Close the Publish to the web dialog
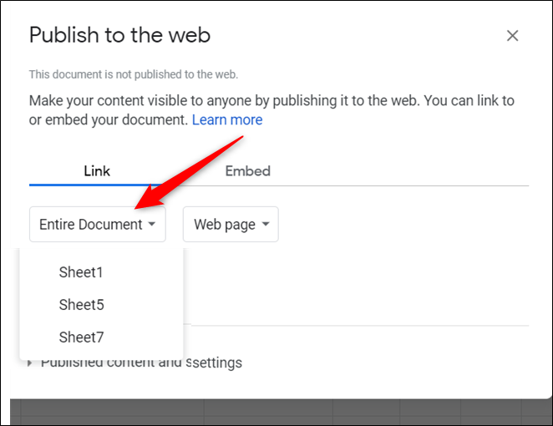The image size is (553, 426). pos(513,36)
